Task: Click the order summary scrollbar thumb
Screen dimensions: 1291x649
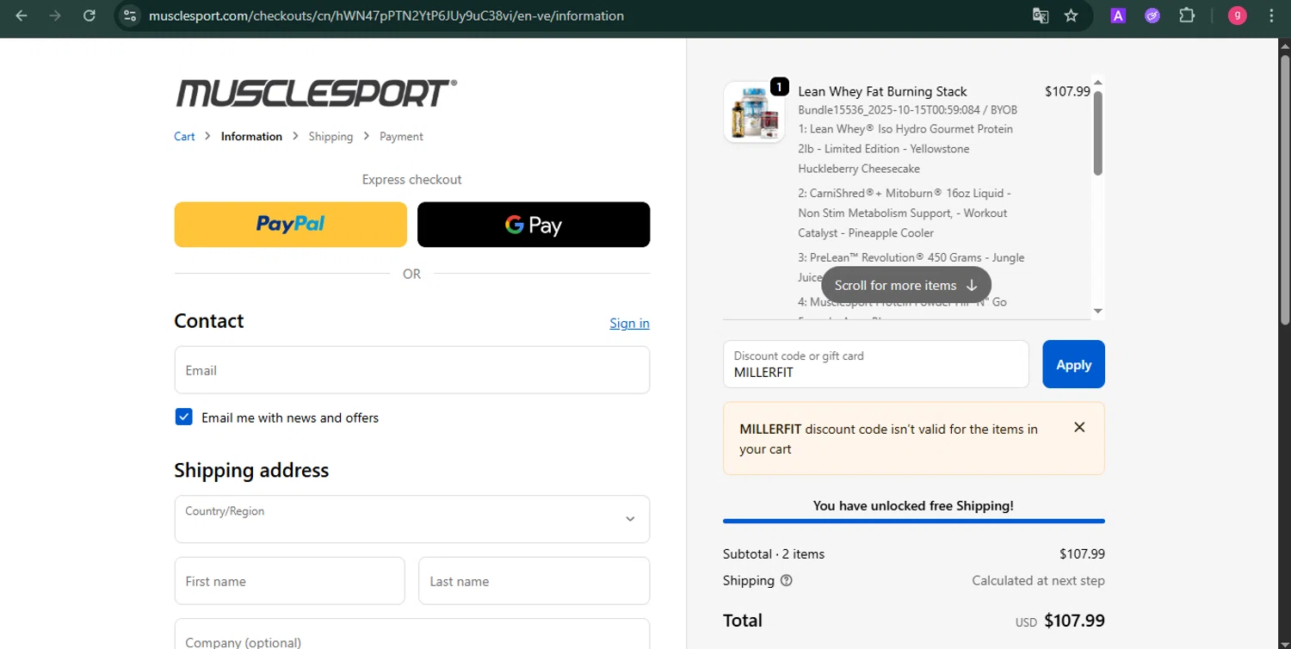Action: tap(1097, 133)
